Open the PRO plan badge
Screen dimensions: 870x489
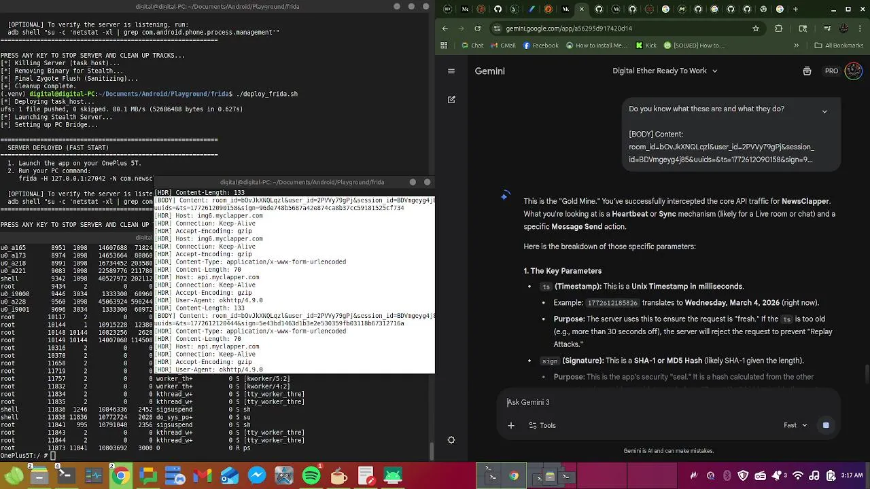pyautogui.click(x=831, y=71)
